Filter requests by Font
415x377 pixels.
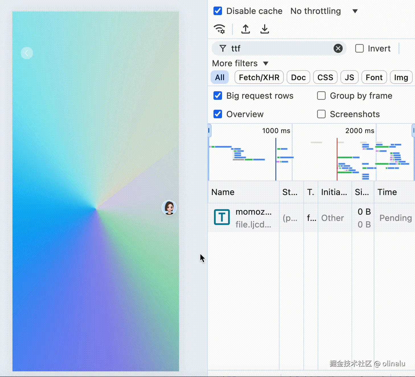pyautogui.click(x=374, y=77)
